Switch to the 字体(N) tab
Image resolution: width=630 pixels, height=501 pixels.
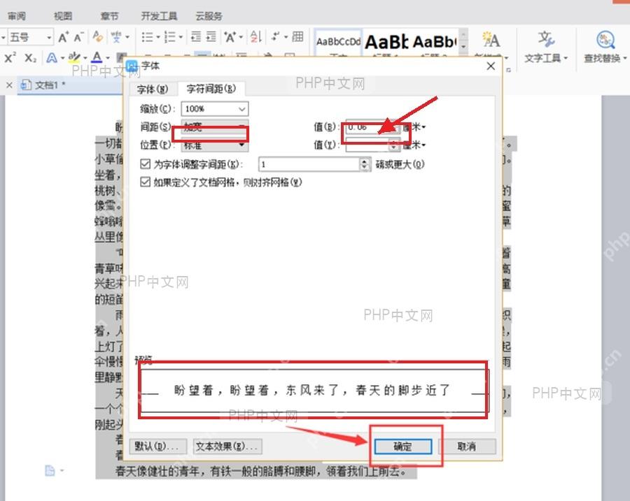pos(153,89)
